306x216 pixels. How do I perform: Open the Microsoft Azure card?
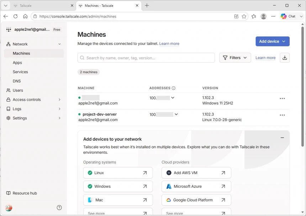(x=196, y=186)
